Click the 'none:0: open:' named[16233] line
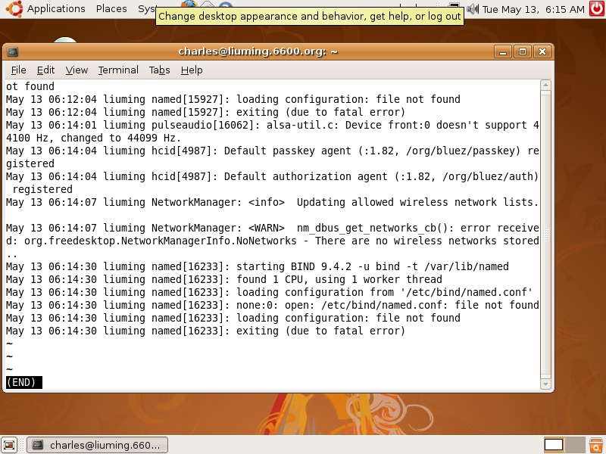Viewport: 606px width, 454px height. pos(273,306)
